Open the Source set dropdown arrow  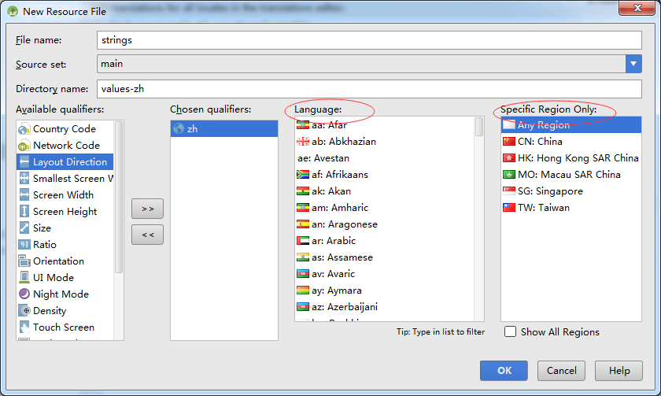point(633,64)
